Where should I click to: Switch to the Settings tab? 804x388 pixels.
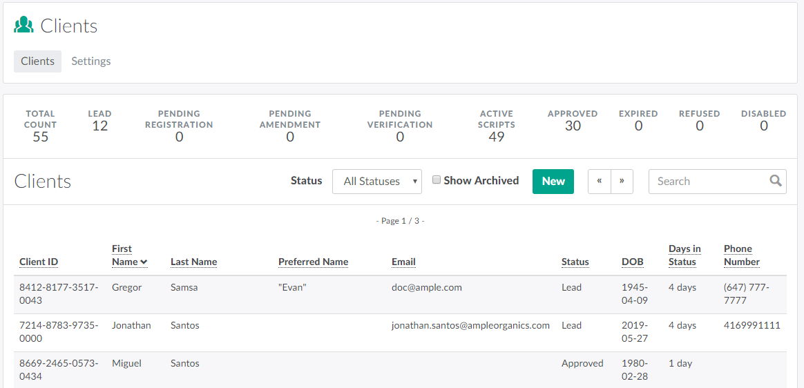tap(90, 61)
